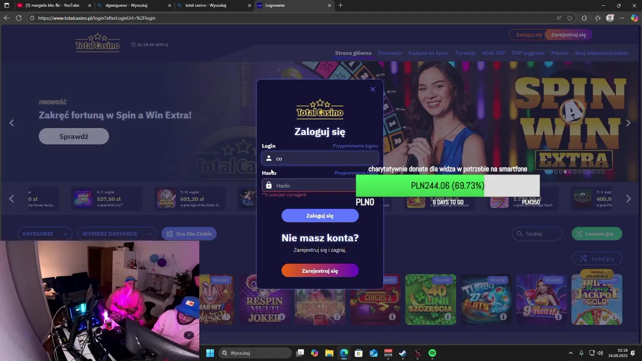The height and width of the screenshot is (361, 642).
Task: Open File Explorer from the taskbar
Action: 330,353
